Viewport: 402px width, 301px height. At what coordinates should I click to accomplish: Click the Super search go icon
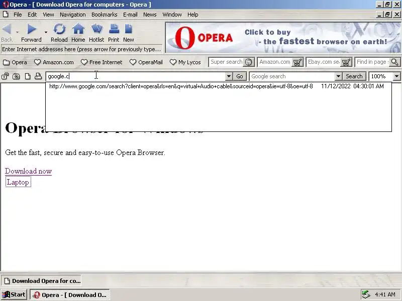[x=248, y=62]
